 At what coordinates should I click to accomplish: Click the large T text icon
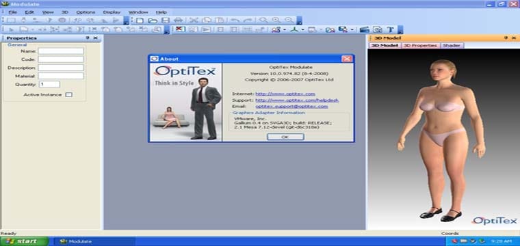[x=390, y=29]
